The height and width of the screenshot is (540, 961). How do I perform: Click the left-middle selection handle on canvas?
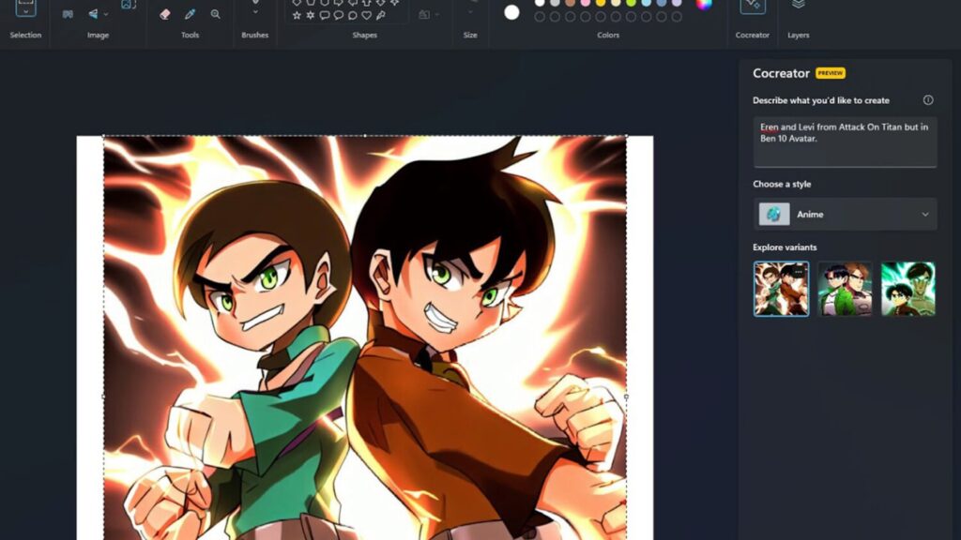[x=103, y=397]
